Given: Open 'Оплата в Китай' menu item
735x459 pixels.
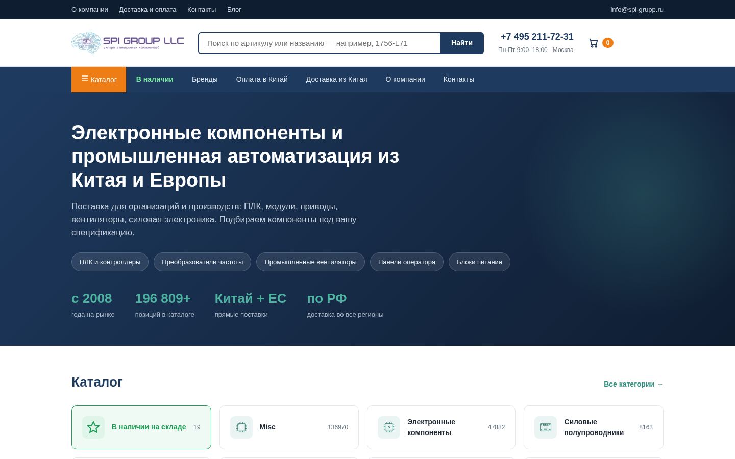Looking at the screenshot, I should [x=262, y=79].
